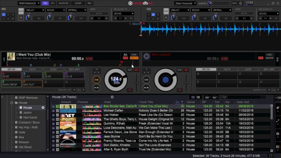Select deck 1 PAD FX tab
Screen dimensions: 281x158
tap(32, 69)
